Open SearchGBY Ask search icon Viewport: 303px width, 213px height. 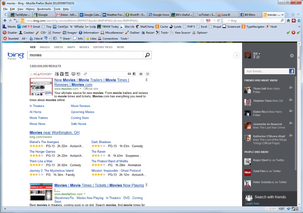(67, 74)
